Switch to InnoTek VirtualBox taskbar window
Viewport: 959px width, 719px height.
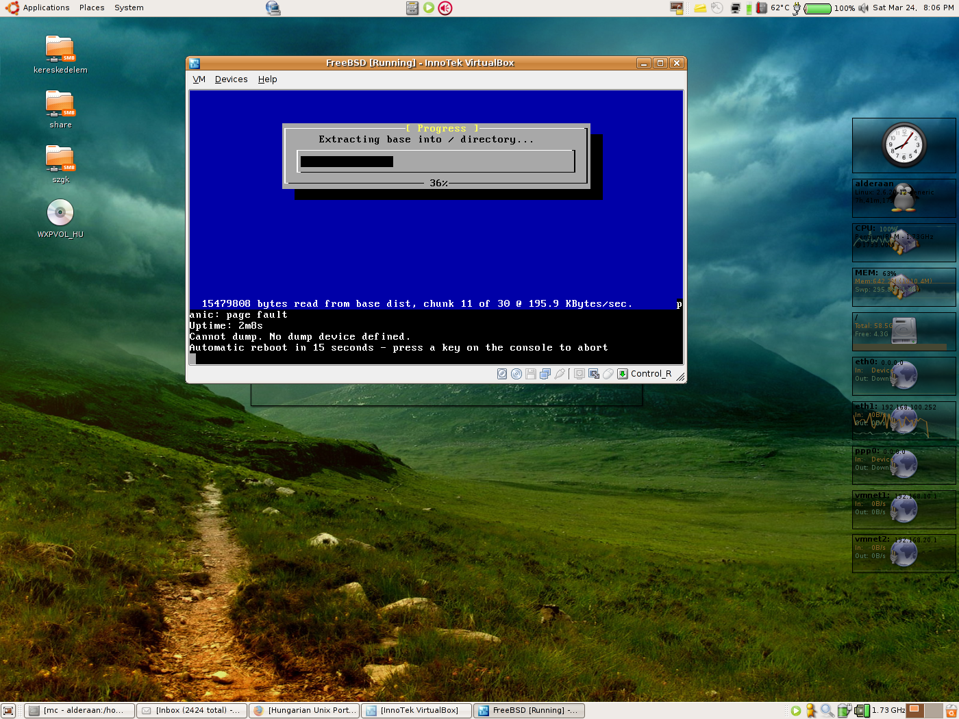tap(416, 711)
